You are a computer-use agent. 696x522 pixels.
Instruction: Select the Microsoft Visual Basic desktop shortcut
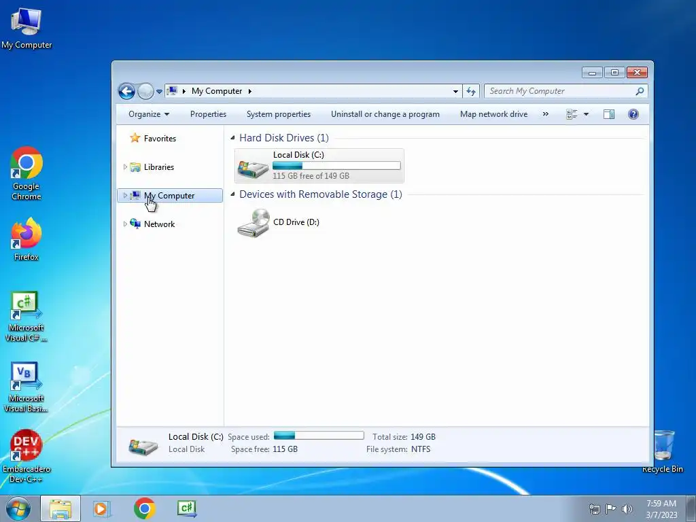(x=27, y=387)
